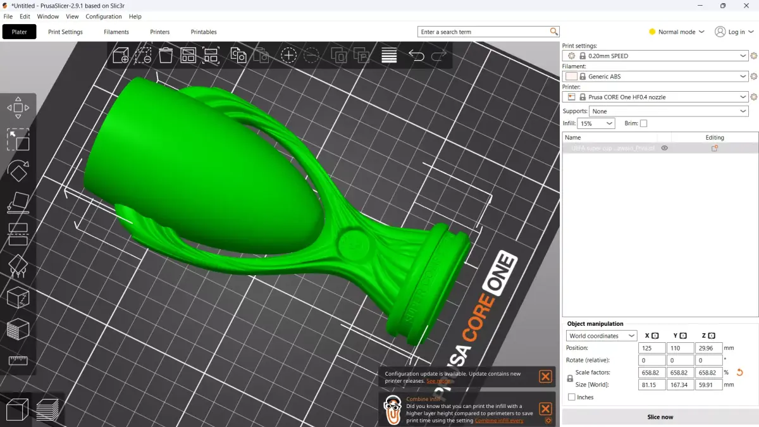Click the Paste toolbar icon
The image size is (759, 427).
[x=261, y=55]
